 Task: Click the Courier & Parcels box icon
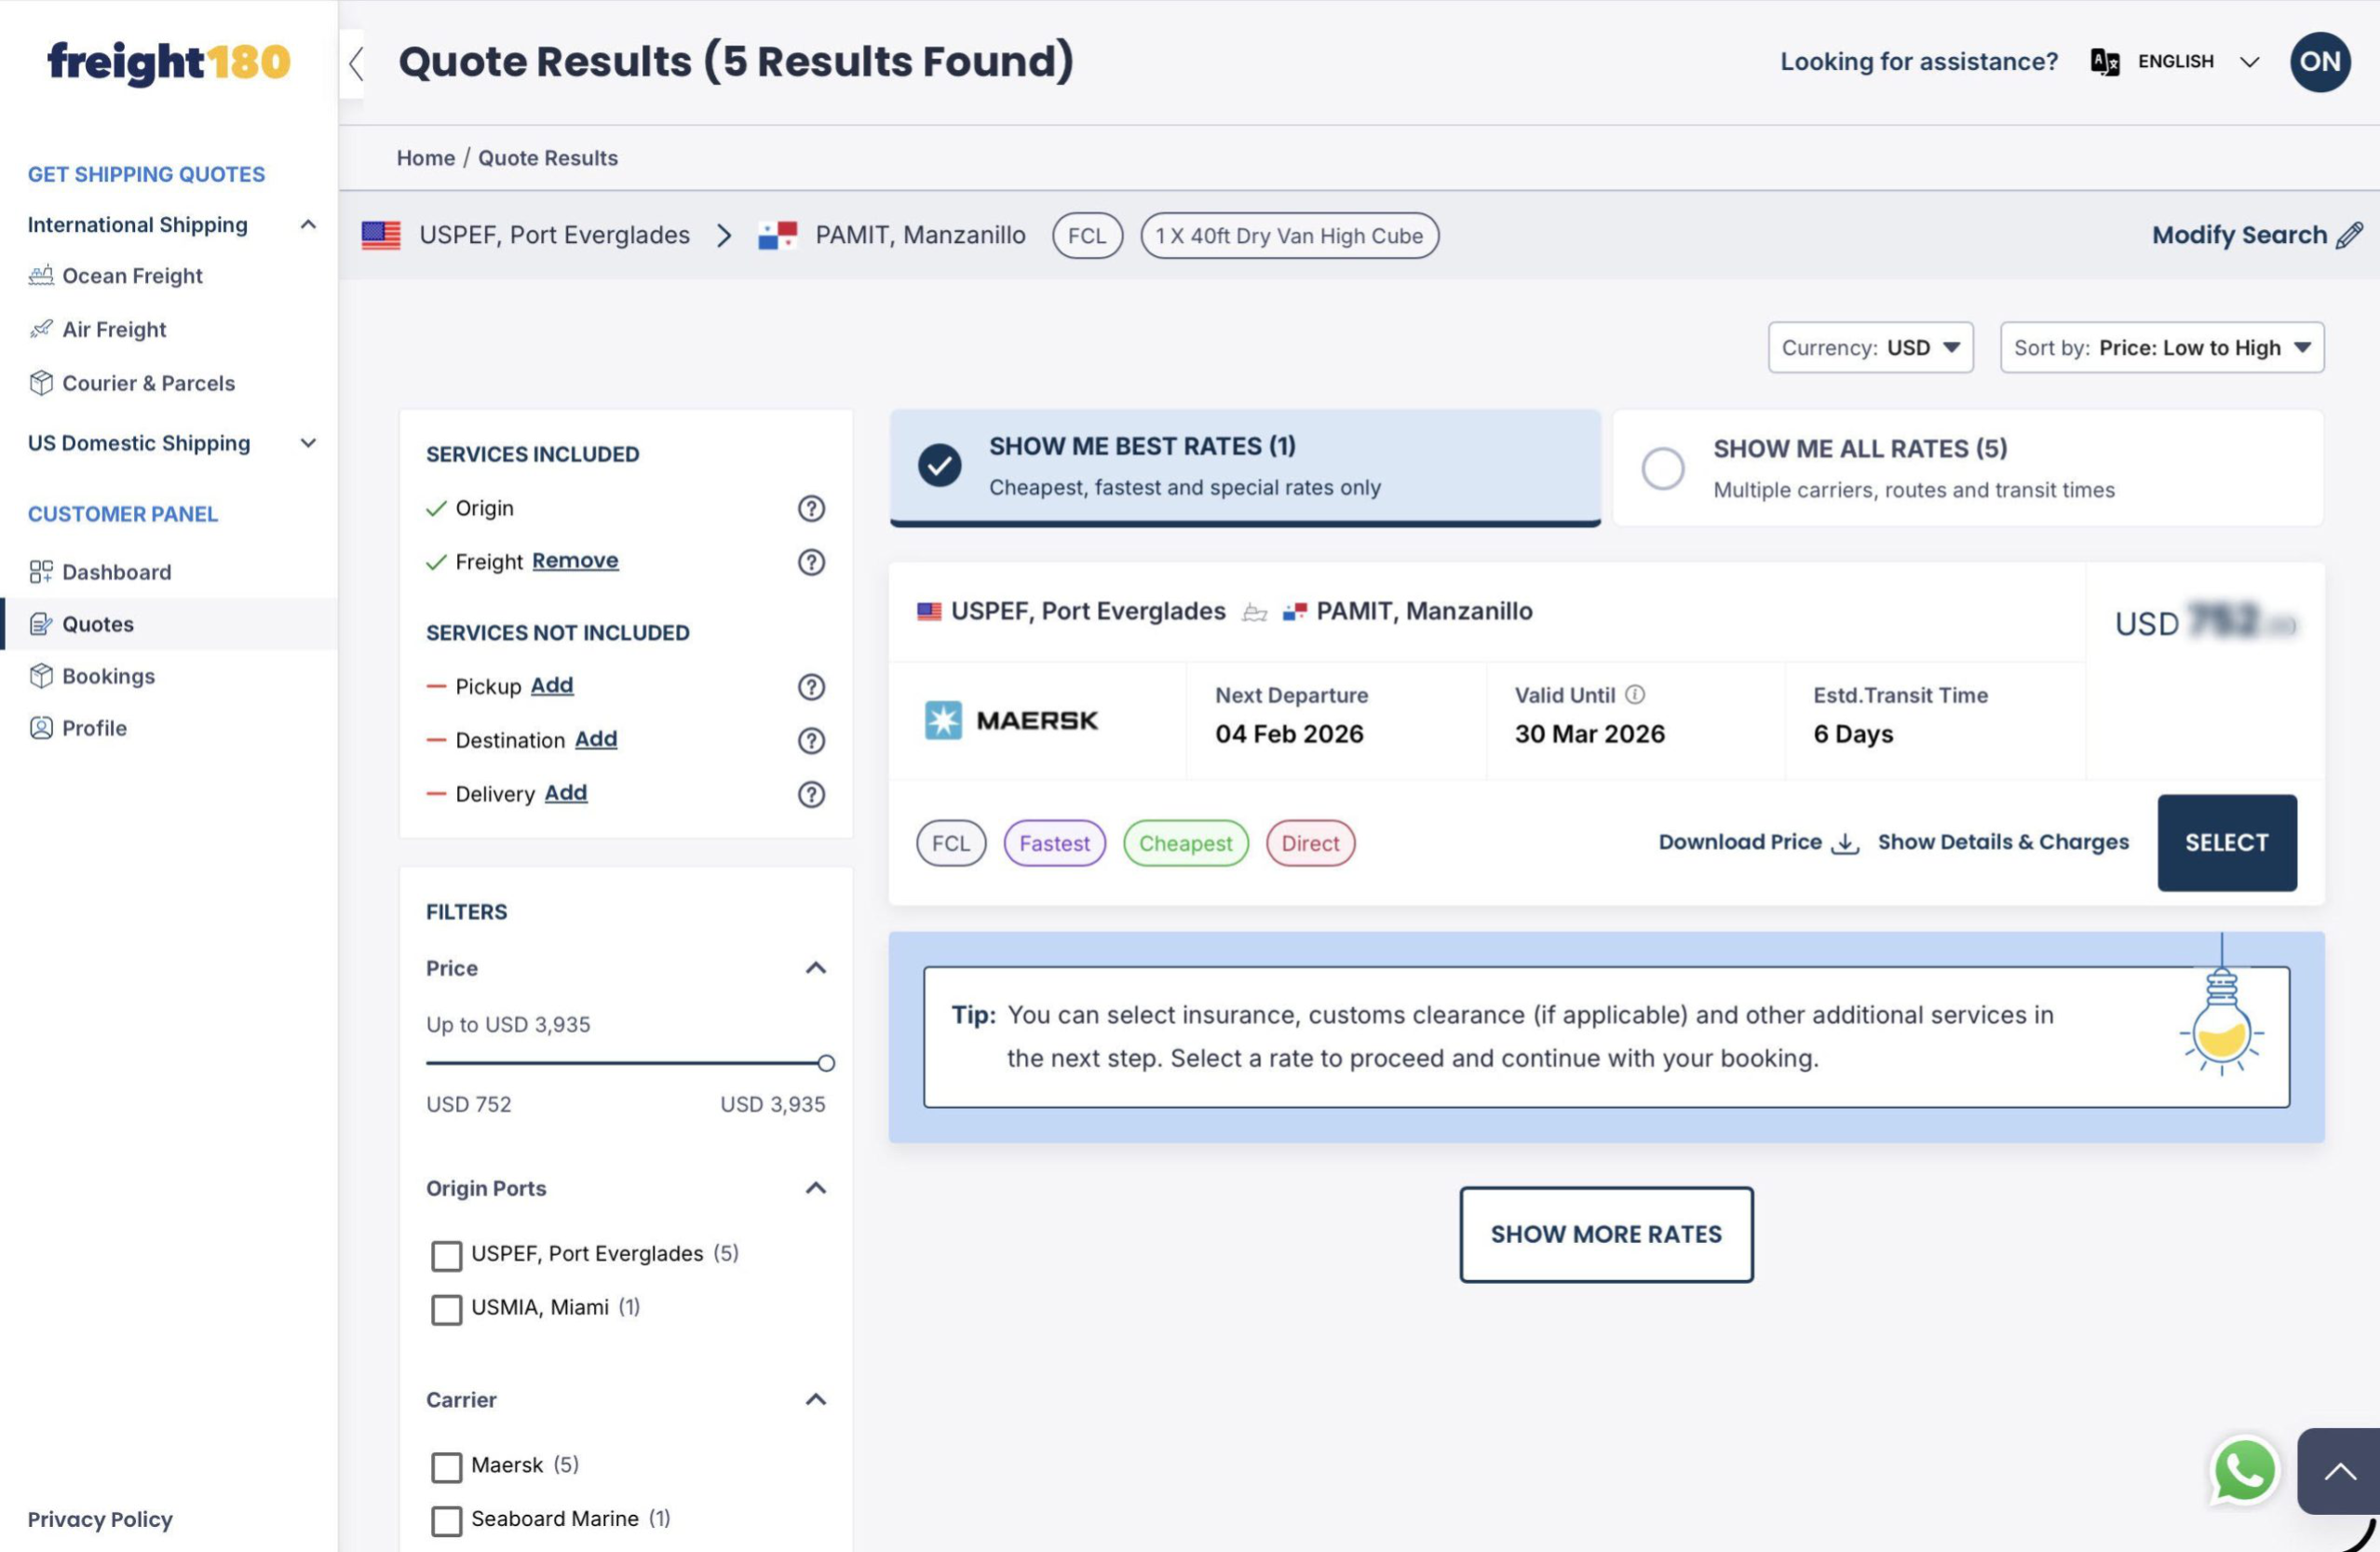[41, 383]
